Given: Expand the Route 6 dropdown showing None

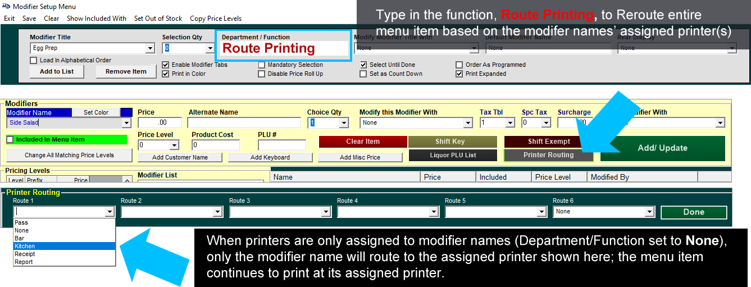Looking at the screenshot, I should pos(650,212).
